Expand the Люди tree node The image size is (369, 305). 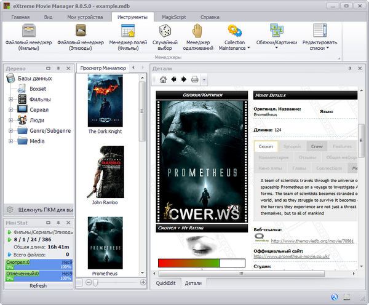coord(10,120)
